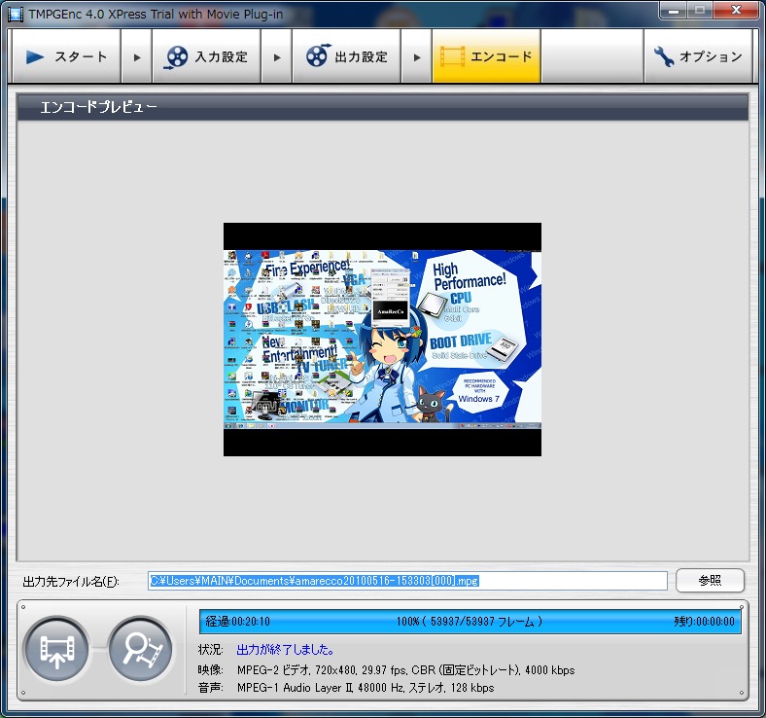Click the encode preview video thumbnail
This screenshot has width=766, height=718.
pos(382,340)
